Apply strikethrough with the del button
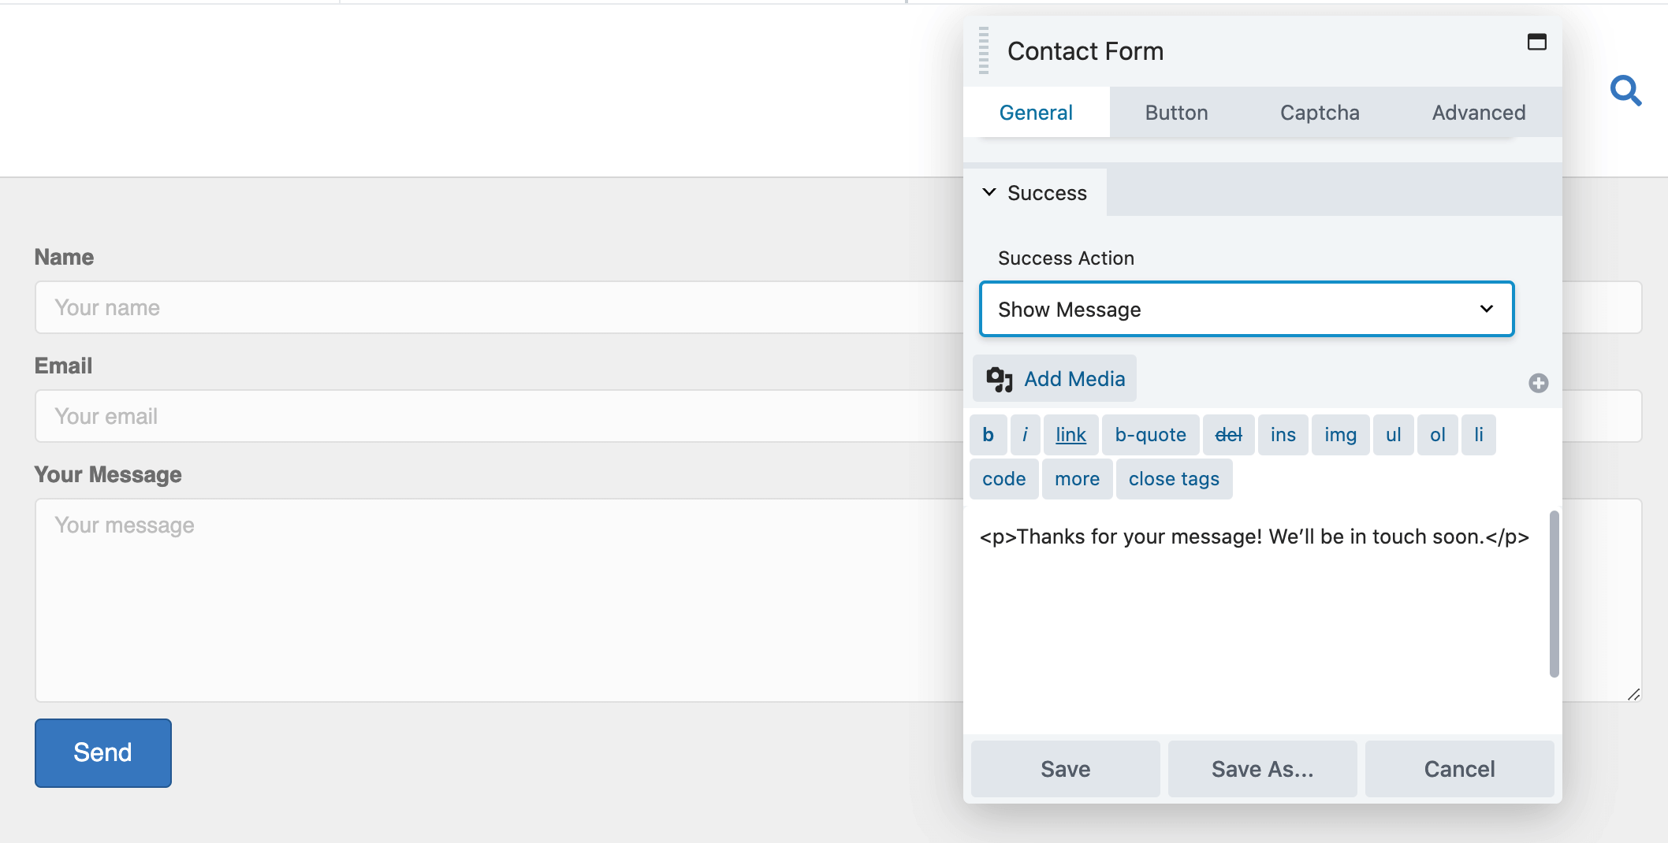1668x843 pixels. (x=1228, y=434)
